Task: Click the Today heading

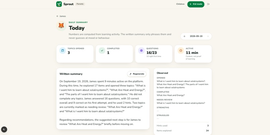Action: coord(77,28)
